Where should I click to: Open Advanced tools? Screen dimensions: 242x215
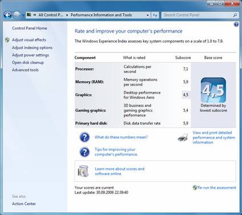pos(25,70)
